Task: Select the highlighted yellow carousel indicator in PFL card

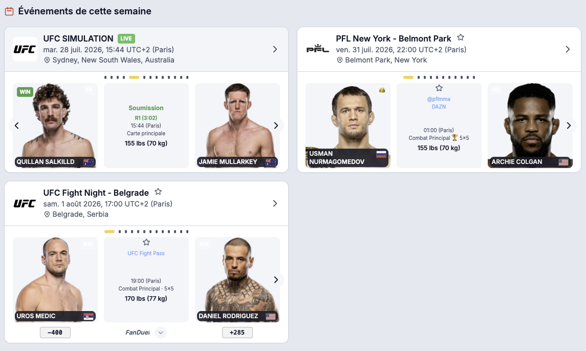Action: [408, 77]
